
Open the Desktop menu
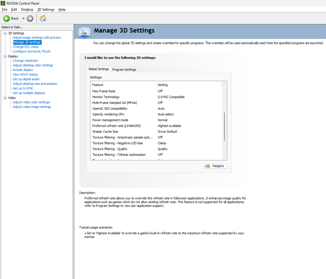[x=27, y=10]
